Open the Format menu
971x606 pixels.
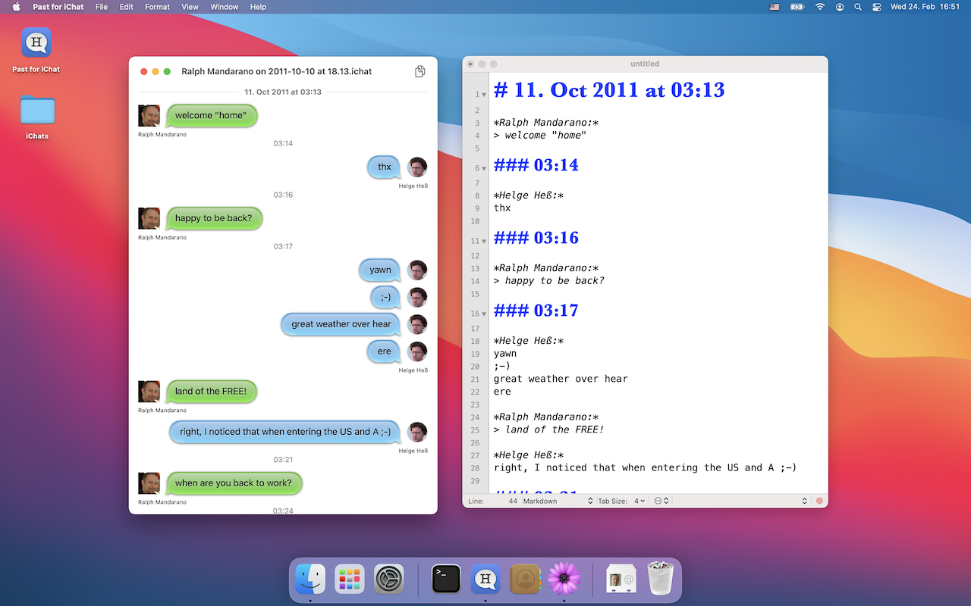[157, 7]
